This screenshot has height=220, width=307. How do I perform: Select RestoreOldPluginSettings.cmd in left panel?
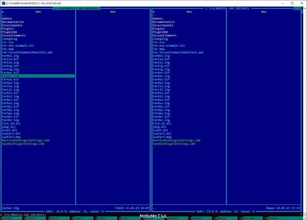click(26, 140)
